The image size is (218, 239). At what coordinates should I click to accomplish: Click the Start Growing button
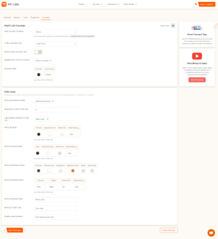point(197,80)
